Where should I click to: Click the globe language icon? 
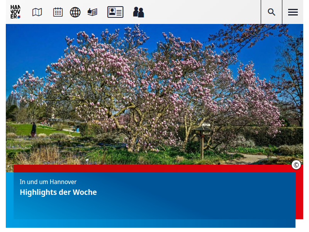point(75,12)
